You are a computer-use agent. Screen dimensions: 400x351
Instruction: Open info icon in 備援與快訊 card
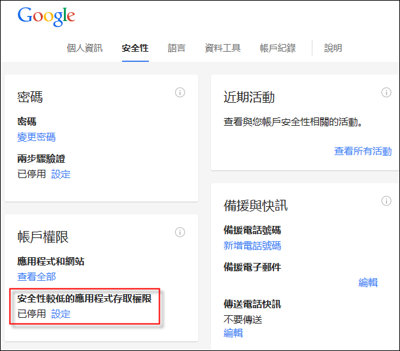pyautogui.click(x=386, y=201)
